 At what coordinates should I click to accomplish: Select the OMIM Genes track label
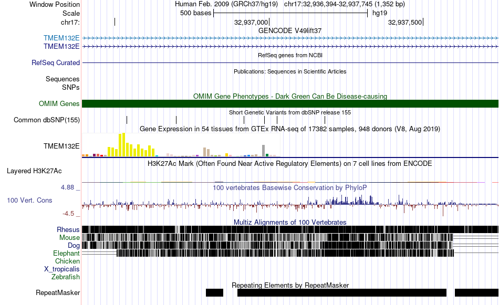pyautogui.click(x=59, y=104)
